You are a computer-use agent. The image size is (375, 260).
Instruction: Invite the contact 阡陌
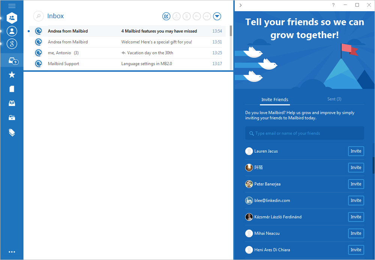356,168
